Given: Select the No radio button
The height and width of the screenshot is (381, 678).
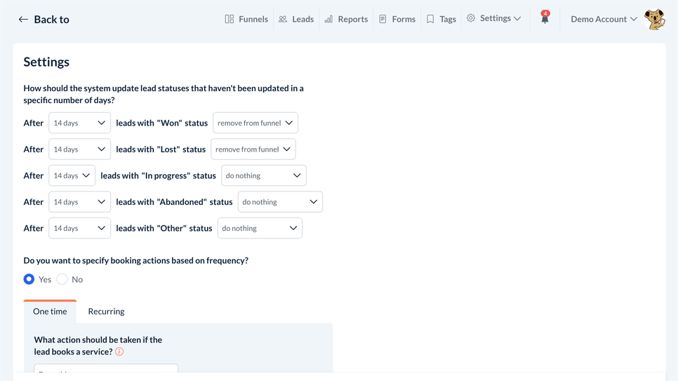Looking at the screenshot, I should coord(62,279).
